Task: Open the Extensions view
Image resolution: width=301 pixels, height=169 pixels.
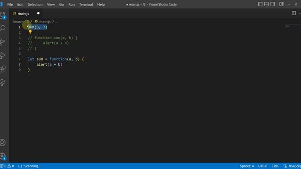Action: 3,69
